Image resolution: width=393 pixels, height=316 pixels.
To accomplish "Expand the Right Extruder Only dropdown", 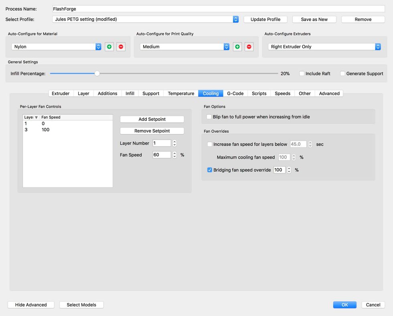I will tap(324, 47).
